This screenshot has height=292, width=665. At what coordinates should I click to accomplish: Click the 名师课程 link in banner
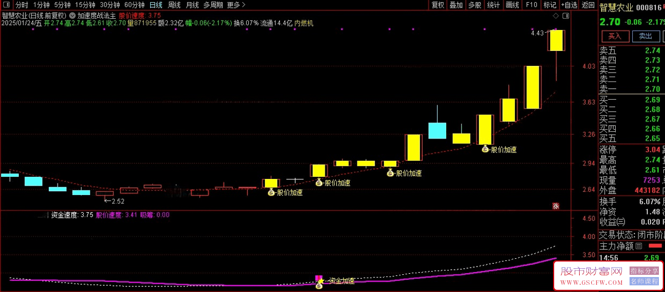(644, 282)
